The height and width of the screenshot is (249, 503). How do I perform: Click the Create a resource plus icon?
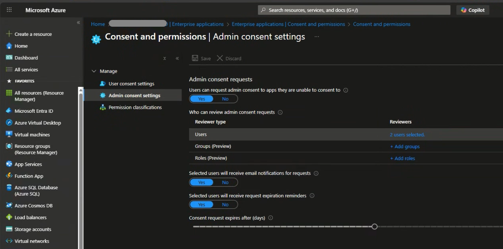tap(9, 34)
